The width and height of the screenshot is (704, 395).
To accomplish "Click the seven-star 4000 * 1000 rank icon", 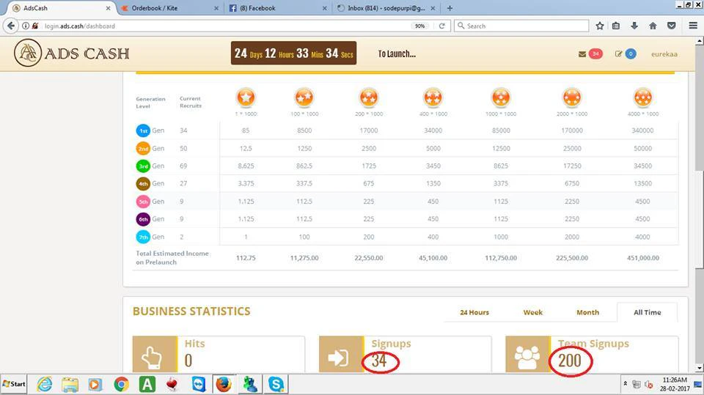I will pos(643,97).
